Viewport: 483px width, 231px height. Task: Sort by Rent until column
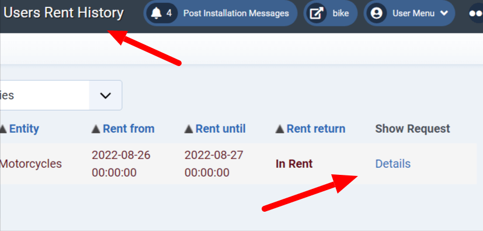pyautogui.click(x=221, y=129)
